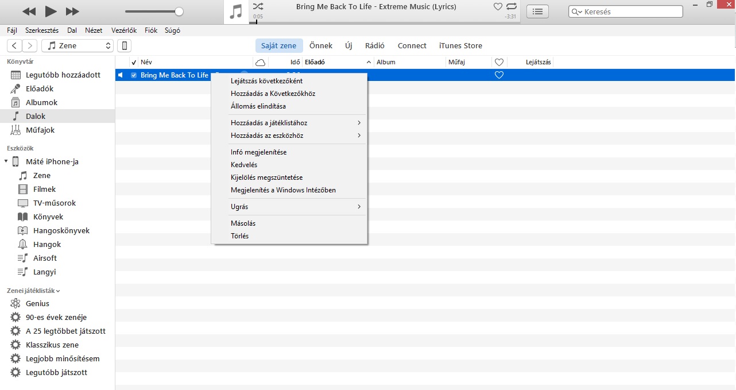Click the back navigation arrow
This screenshot has width=736, height=390.
coord(14,46)
